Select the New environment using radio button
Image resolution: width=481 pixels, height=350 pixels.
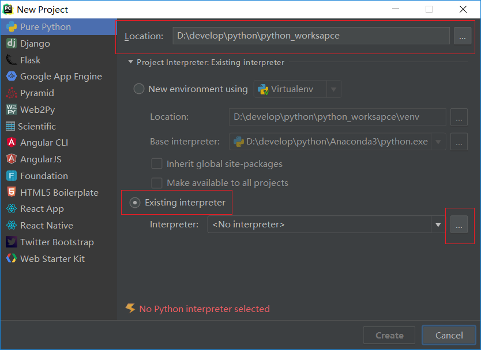click(138, 89)
